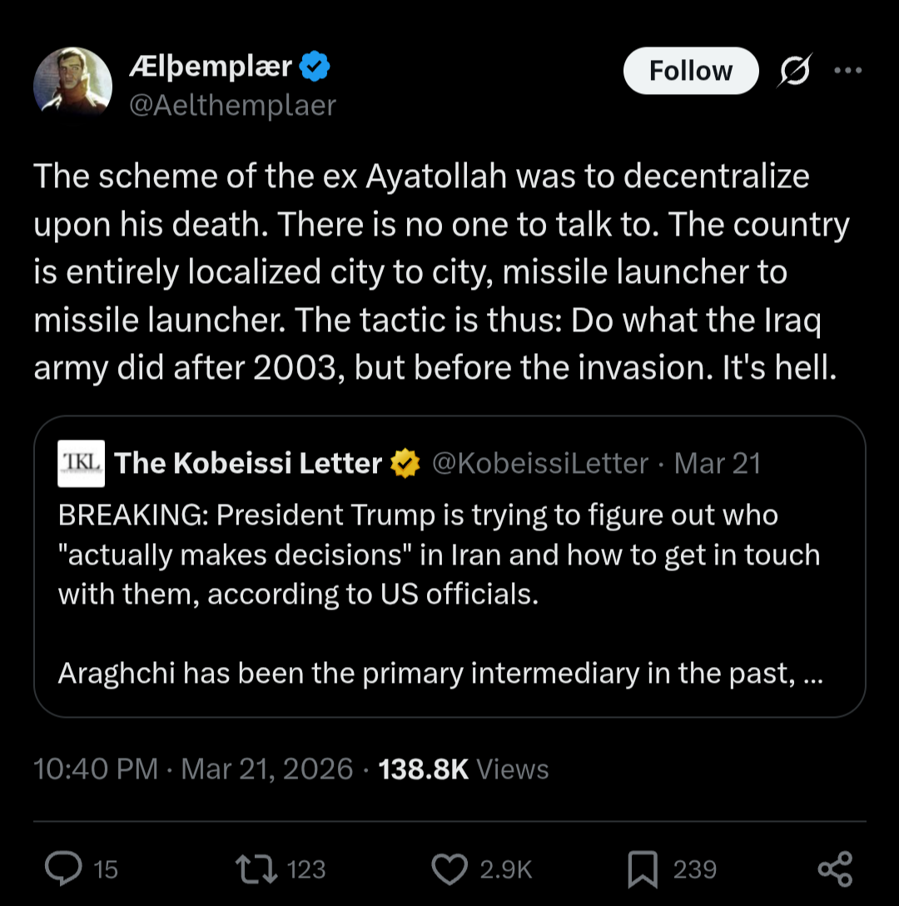Open the three-dot more options menu
This screenshot has height=906, width=899.
coord(847,71)
